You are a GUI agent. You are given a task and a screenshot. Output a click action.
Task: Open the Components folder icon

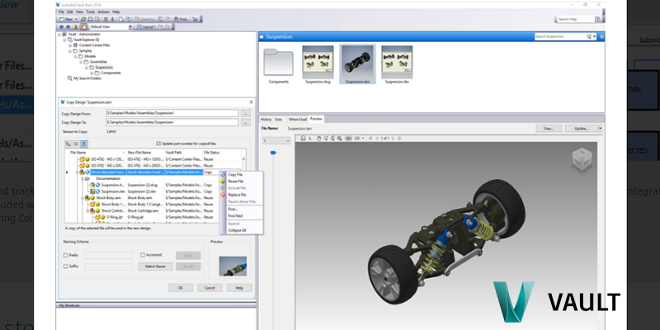(279, 63)
